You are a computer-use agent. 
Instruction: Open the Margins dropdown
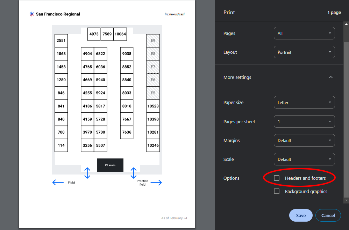tap(304, 140)
